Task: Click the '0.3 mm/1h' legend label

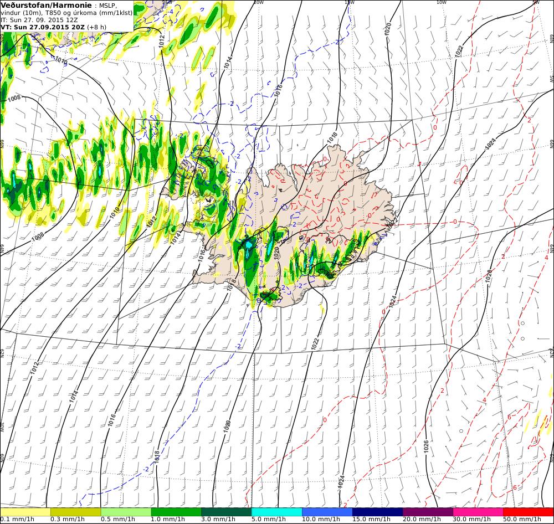Action: point(68,520)
